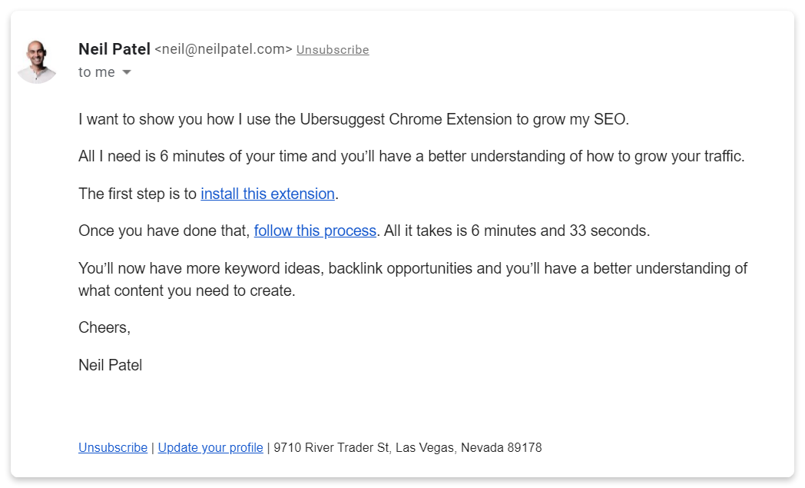Click the "to me" recipient text

[97, 72]
